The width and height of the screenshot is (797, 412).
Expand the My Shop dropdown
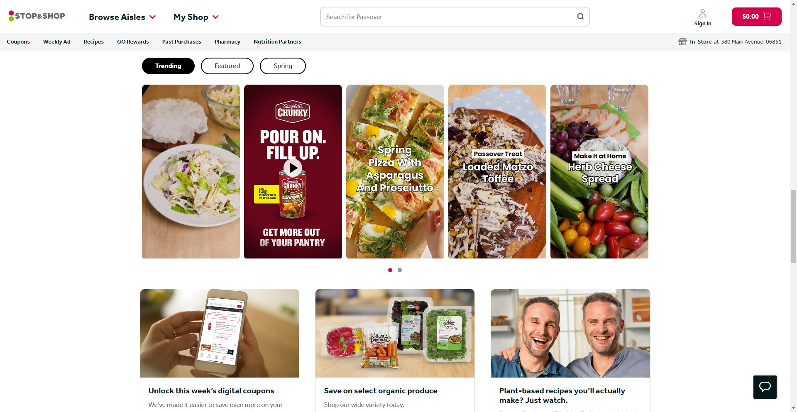click(196, 17)
